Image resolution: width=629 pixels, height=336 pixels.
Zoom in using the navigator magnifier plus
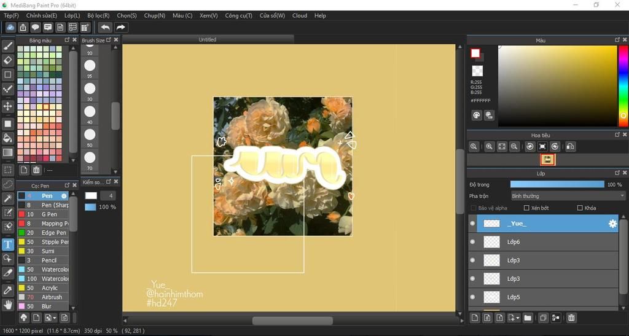pyautogui.click(x=489, y=147)
